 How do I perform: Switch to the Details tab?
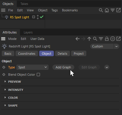62,54
